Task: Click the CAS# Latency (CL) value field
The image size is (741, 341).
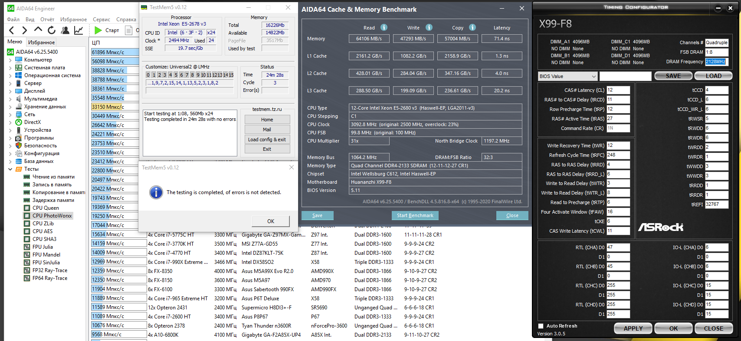Action: click(618, 90)
